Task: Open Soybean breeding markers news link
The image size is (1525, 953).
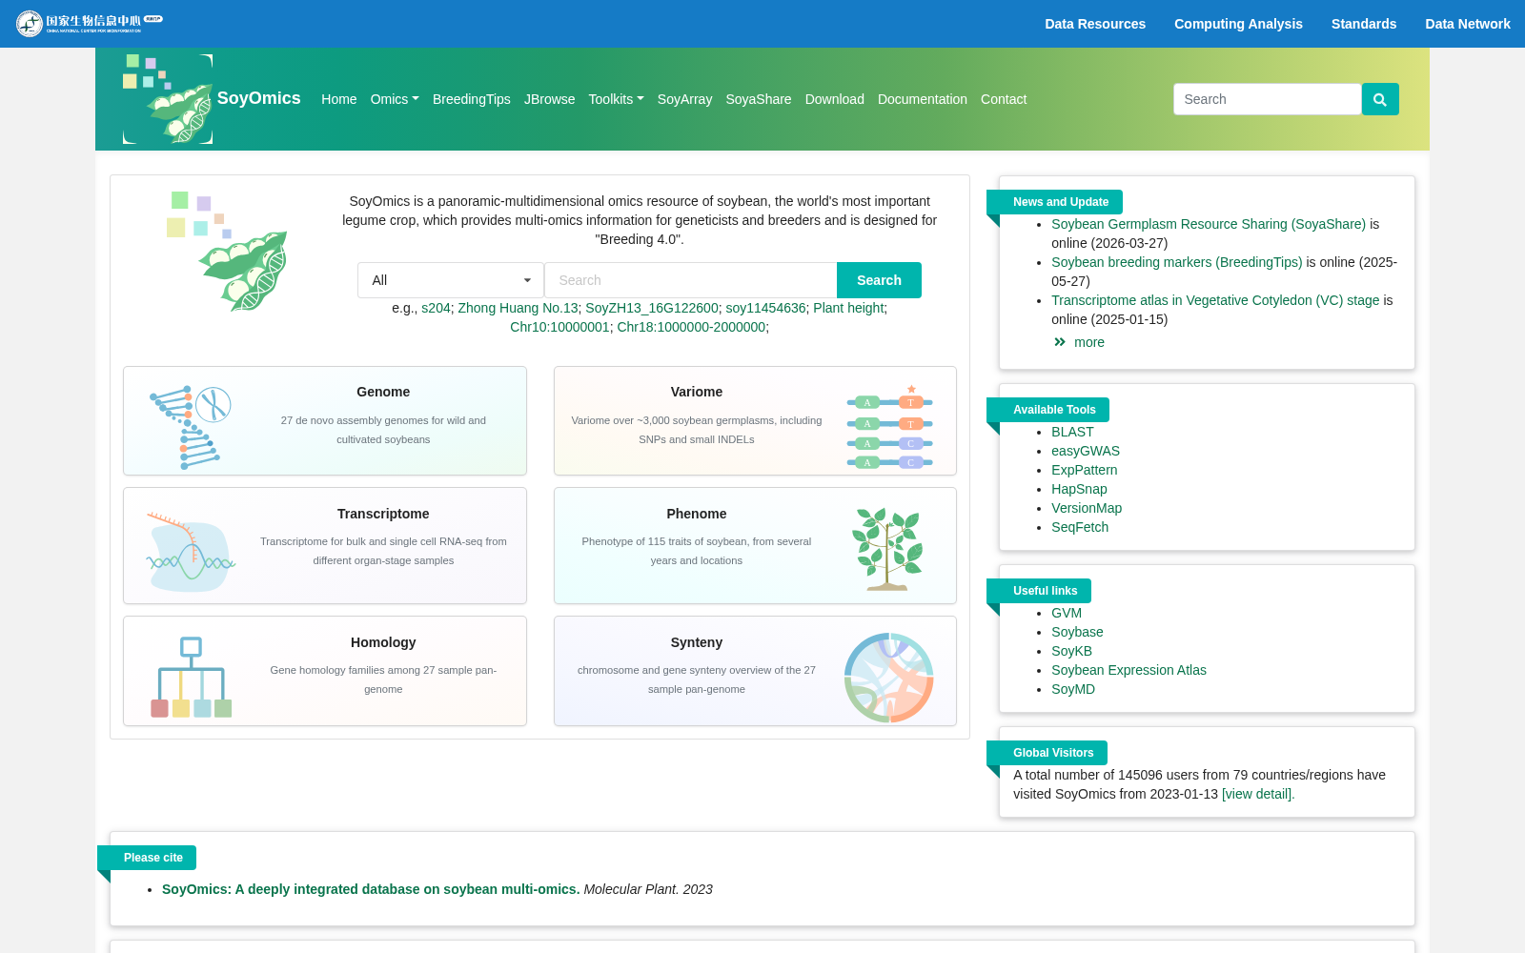Action: coord(1177,262)
